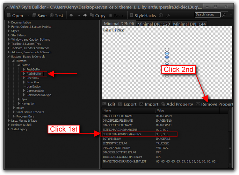Select the UserButton tree item

tap(34, 86)
